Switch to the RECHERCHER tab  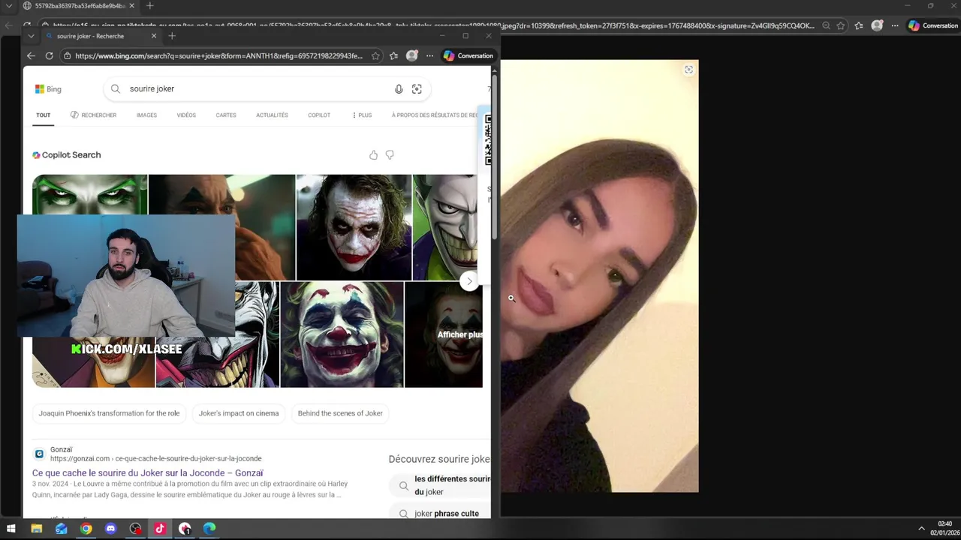tap(94, 115)
